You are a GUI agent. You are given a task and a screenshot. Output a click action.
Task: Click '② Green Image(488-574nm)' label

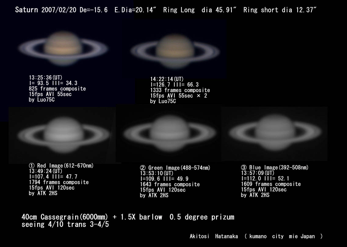pyautogui.click(x=175, y=168)
